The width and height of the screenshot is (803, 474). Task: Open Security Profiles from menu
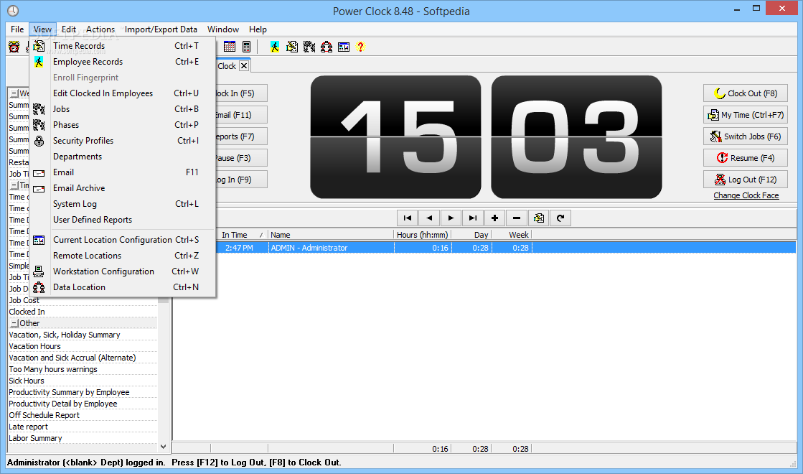[123, 141]
